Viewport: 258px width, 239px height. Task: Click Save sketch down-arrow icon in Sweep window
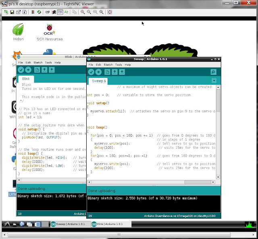(122, 72)
